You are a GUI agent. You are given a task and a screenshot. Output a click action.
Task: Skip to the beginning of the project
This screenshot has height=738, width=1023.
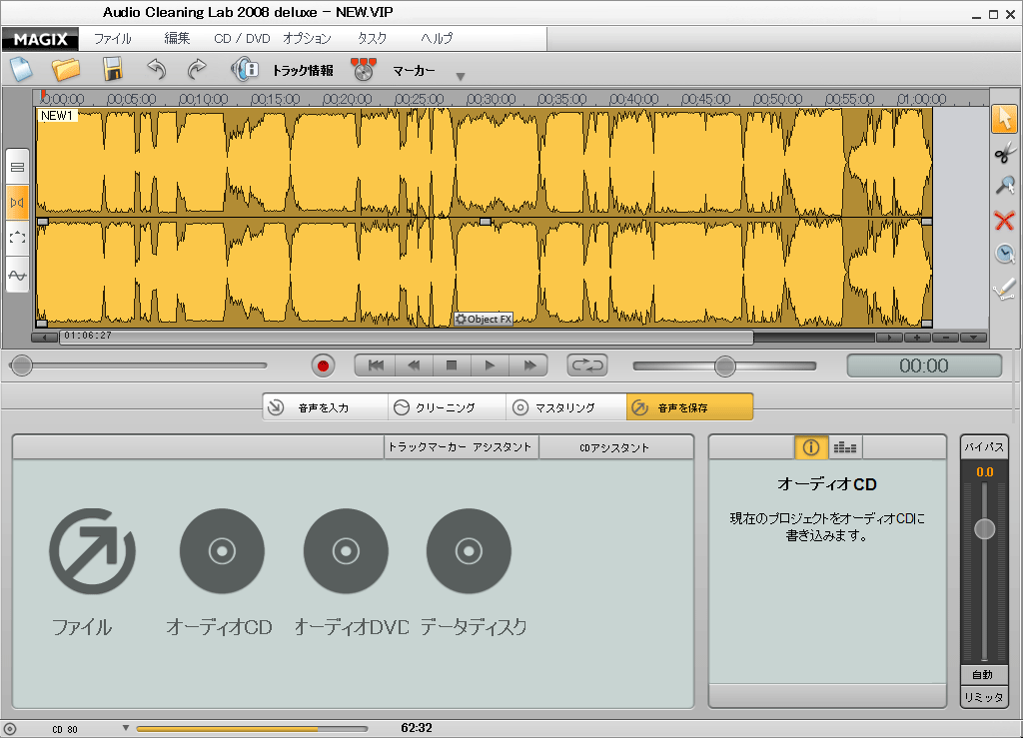pos(376,366)
